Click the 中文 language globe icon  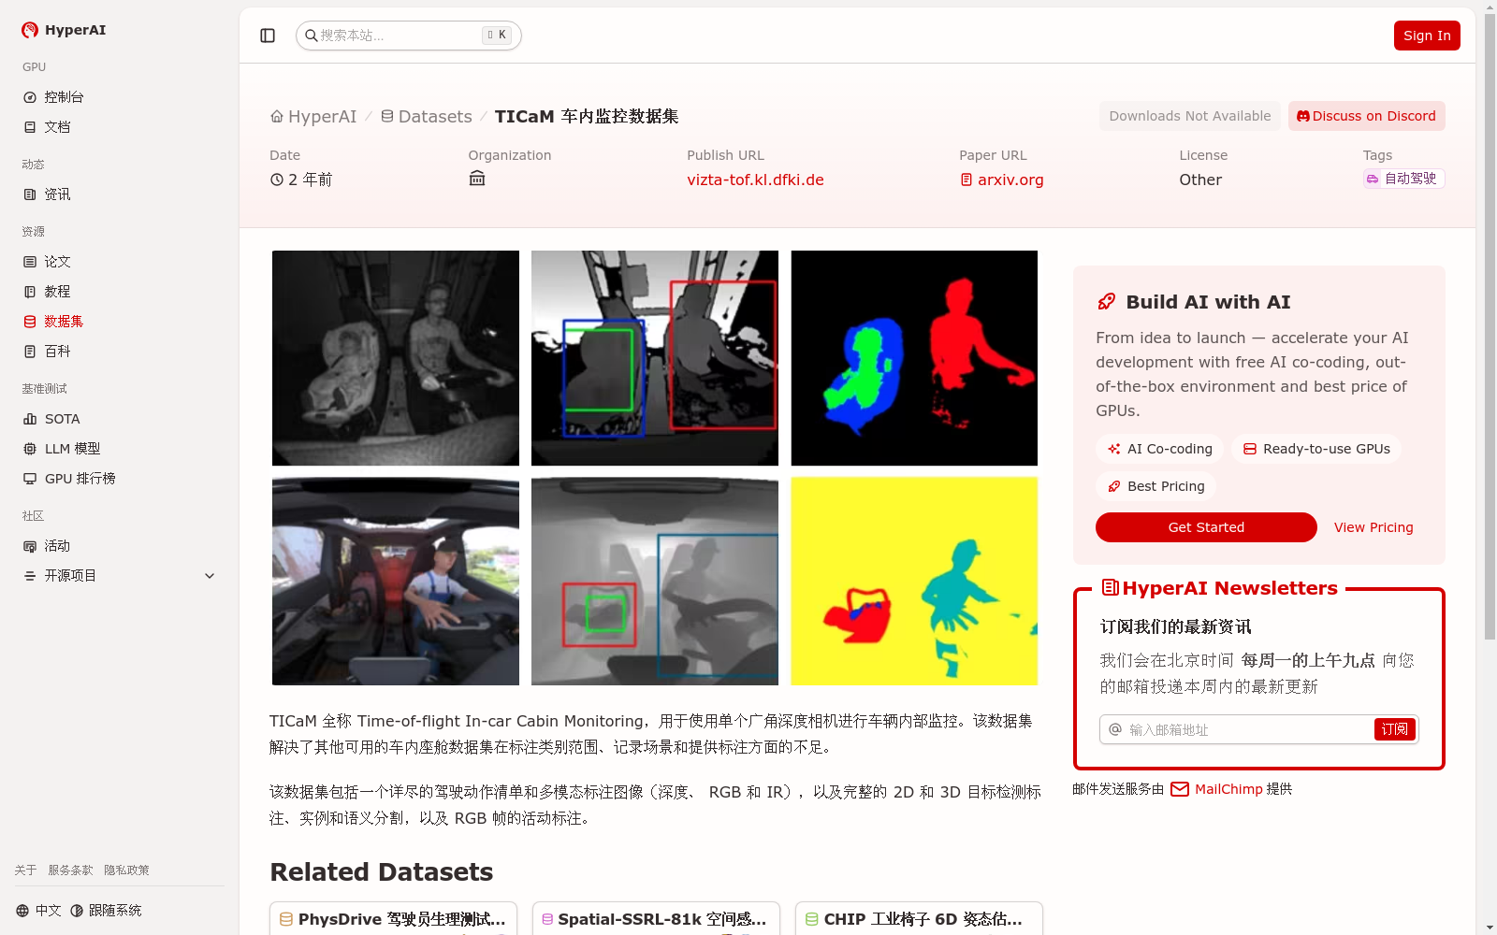[x=22, y=911]
